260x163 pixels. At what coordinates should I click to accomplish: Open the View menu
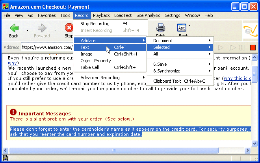coord(19,15)
